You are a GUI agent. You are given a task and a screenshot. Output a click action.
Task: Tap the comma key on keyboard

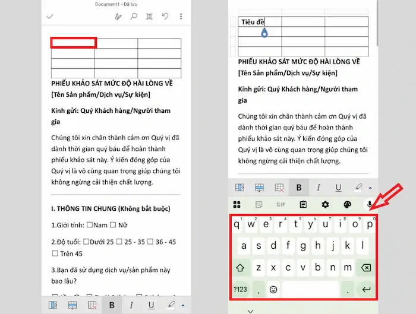click(x=259, y=289)
